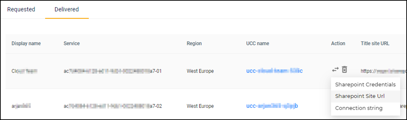Click the swap arrows icon in first row

pyautogui.click(x=335, y=69)
